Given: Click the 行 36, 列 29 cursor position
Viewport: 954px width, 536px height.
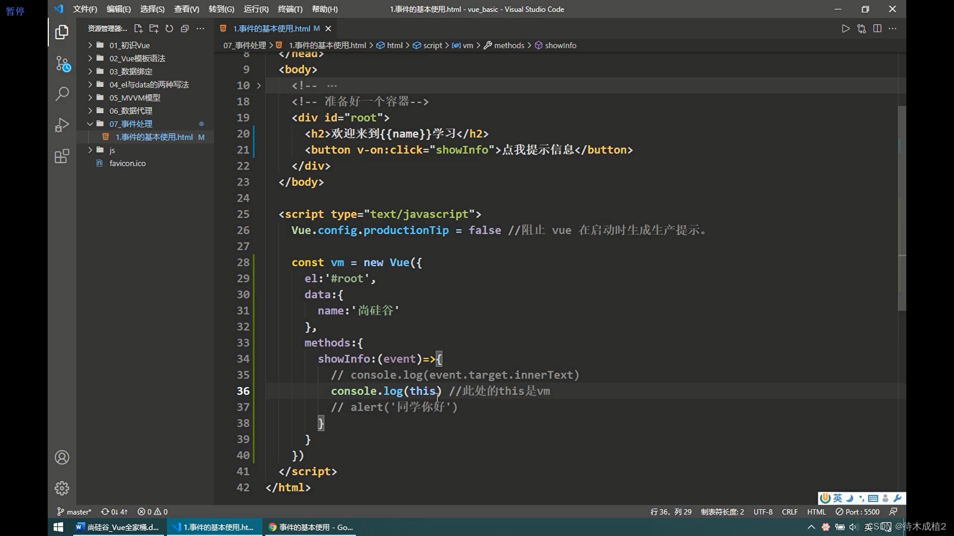Looking at the screenshot, I should (x=671, y=512).
